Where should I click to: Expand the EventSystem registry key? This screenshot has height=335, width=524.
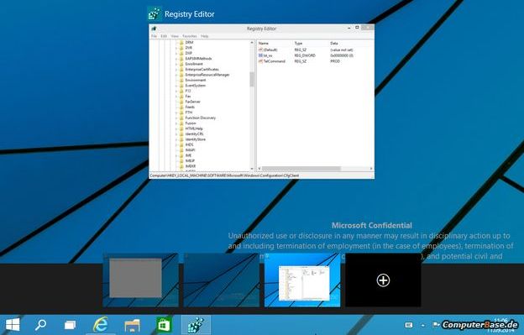(x=176, y=86)
